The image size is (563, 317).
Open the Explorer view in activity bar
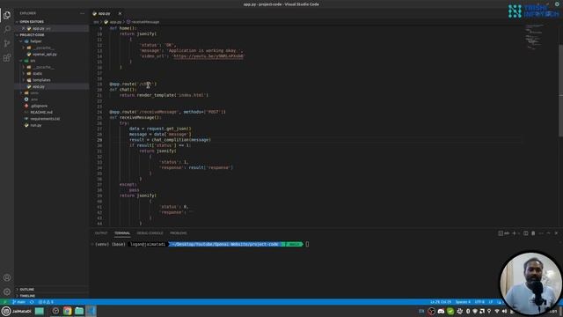coord(7,15)
